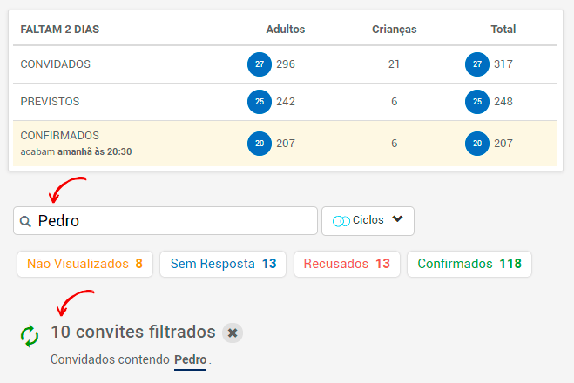Viewport: 574px width, 383px height.
Task: Filter by Confirmados 118
Action: coord(469,264)
